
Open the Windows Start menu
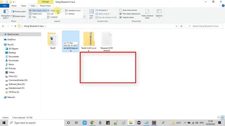click(4, 123)
